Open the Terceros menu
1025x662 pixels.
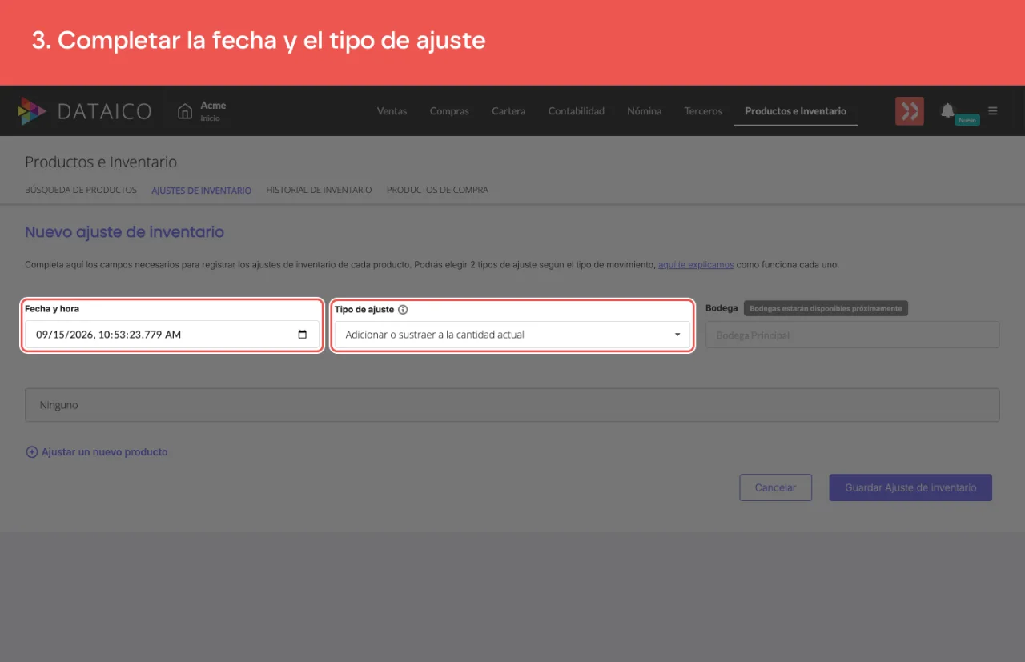point(703,111)
